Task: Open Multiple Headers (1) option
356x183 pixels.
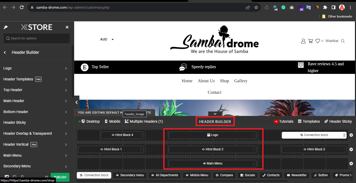Action: click(x=144, y=121)
